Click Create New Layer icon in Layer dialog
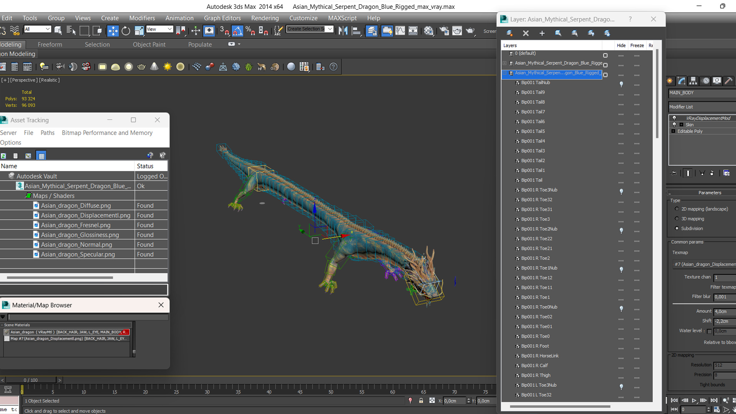Image resolution: width=736 pixels, height=414 pixels. pos(509,33)
